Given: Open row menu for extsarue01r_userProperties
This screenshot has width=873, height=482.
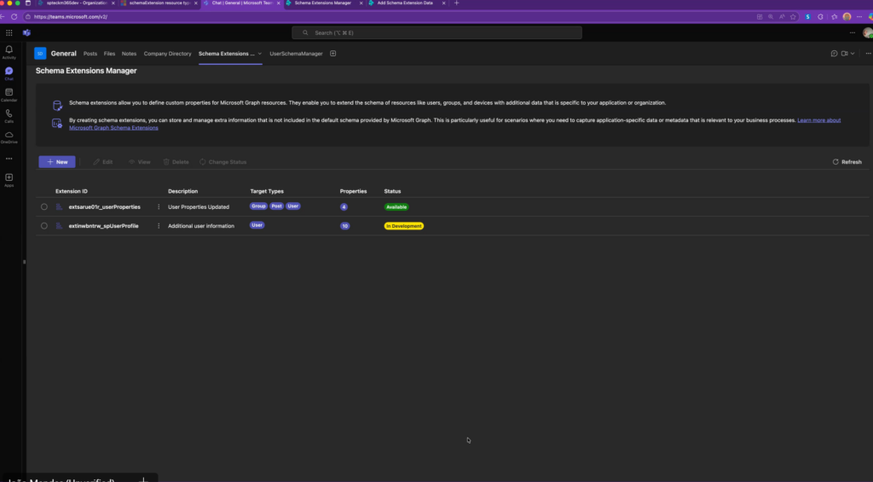Looking at the screenshot, I should click(159, 206).
